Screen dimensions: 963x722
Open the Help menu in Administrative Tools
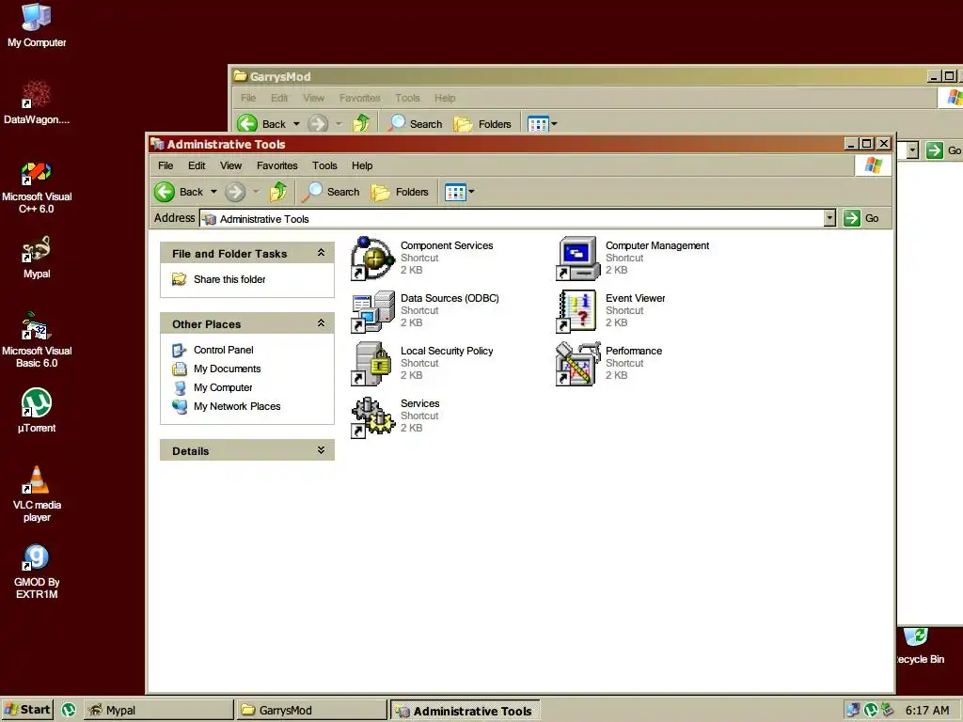(362, 165)
